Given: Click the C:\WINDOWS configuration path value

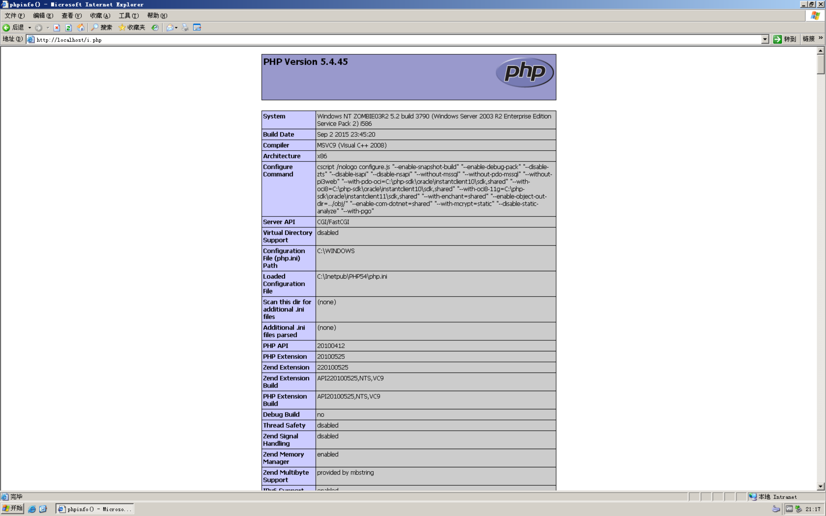Looking at the screenshot, I should (336, 251).
